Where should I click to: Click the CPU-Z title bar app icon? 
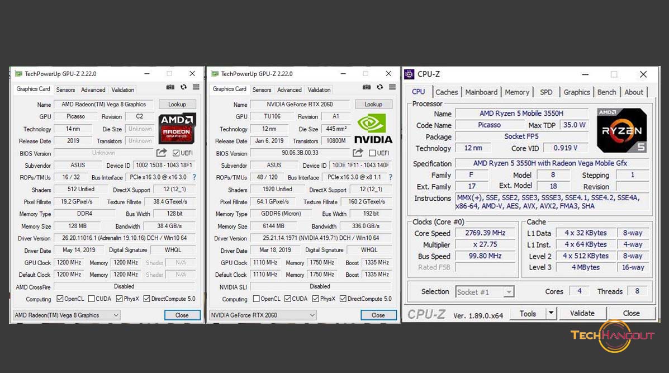coord(409,74)
